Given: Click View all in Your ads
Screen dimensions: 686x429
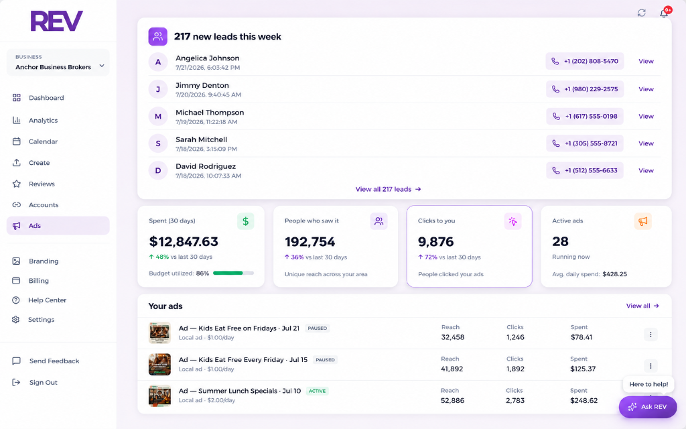Looking at the screenshot, I should pyautogui.click(x=642, y=306).
